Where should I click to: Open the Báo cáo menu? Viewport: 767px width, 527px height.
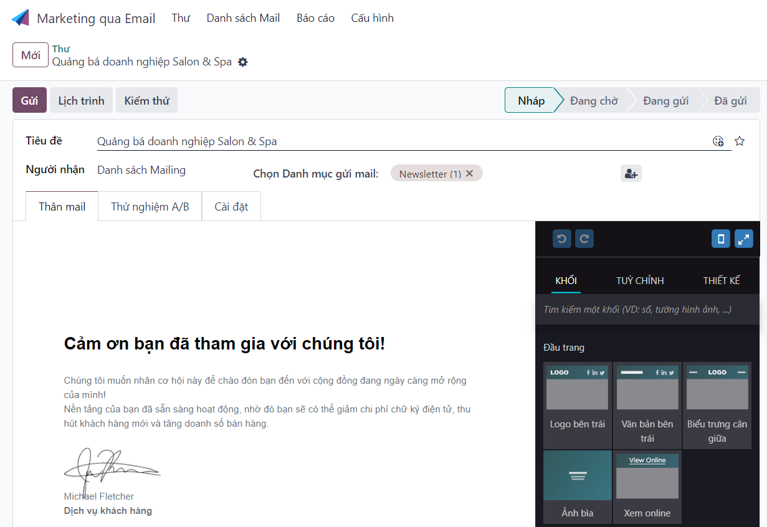pos(315,18)
